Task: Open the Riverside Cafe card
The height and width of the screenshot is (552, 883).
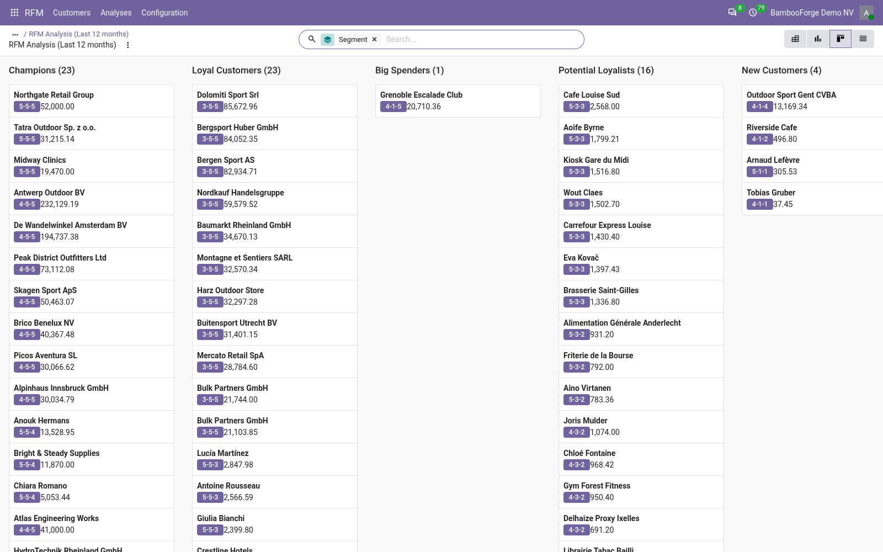Action: [x=812, y=134]
